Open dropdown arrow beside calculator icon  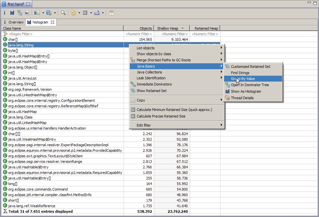tap(91, 13)
